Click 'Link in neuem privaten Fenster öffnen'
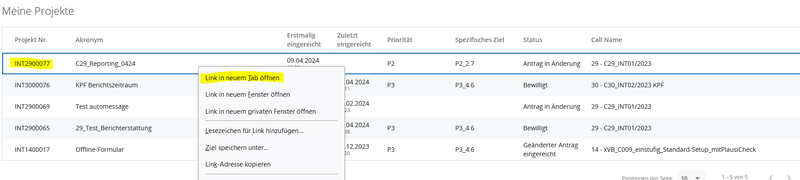This screenshot has width=800, height=180. point(260,111)
